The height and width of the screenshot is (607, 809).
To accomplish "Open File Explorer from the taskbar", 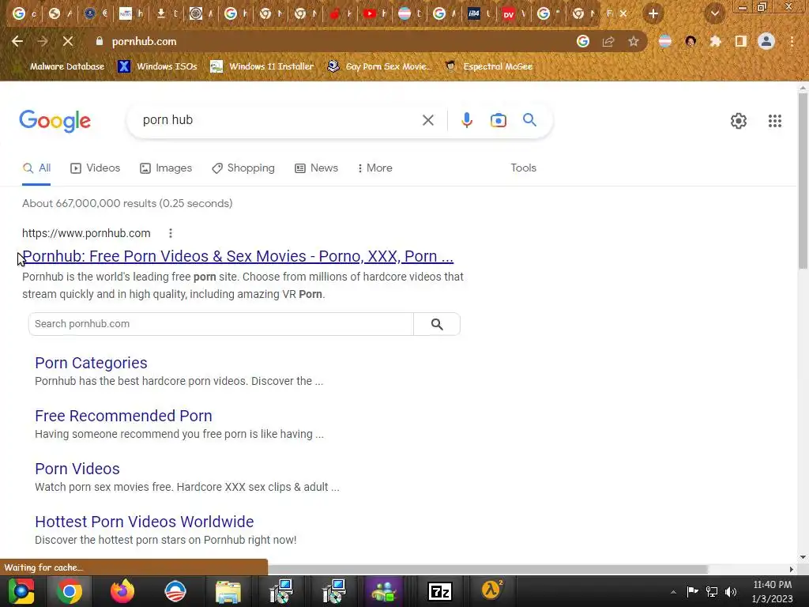I will (228, 591).
